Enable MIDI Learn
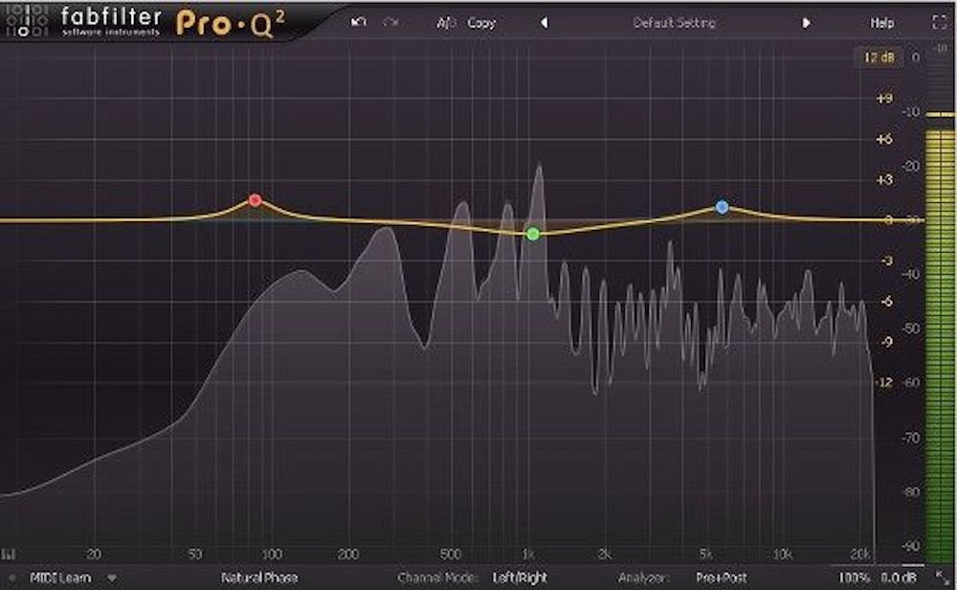The width and height of the screenshot is (957, 590). 60,579
